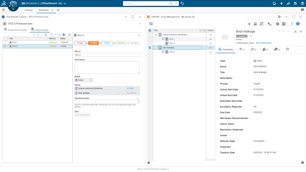Click the upload icon next to Test Result Data
Viewport: 306px width, 172px height.
(138, 98)
